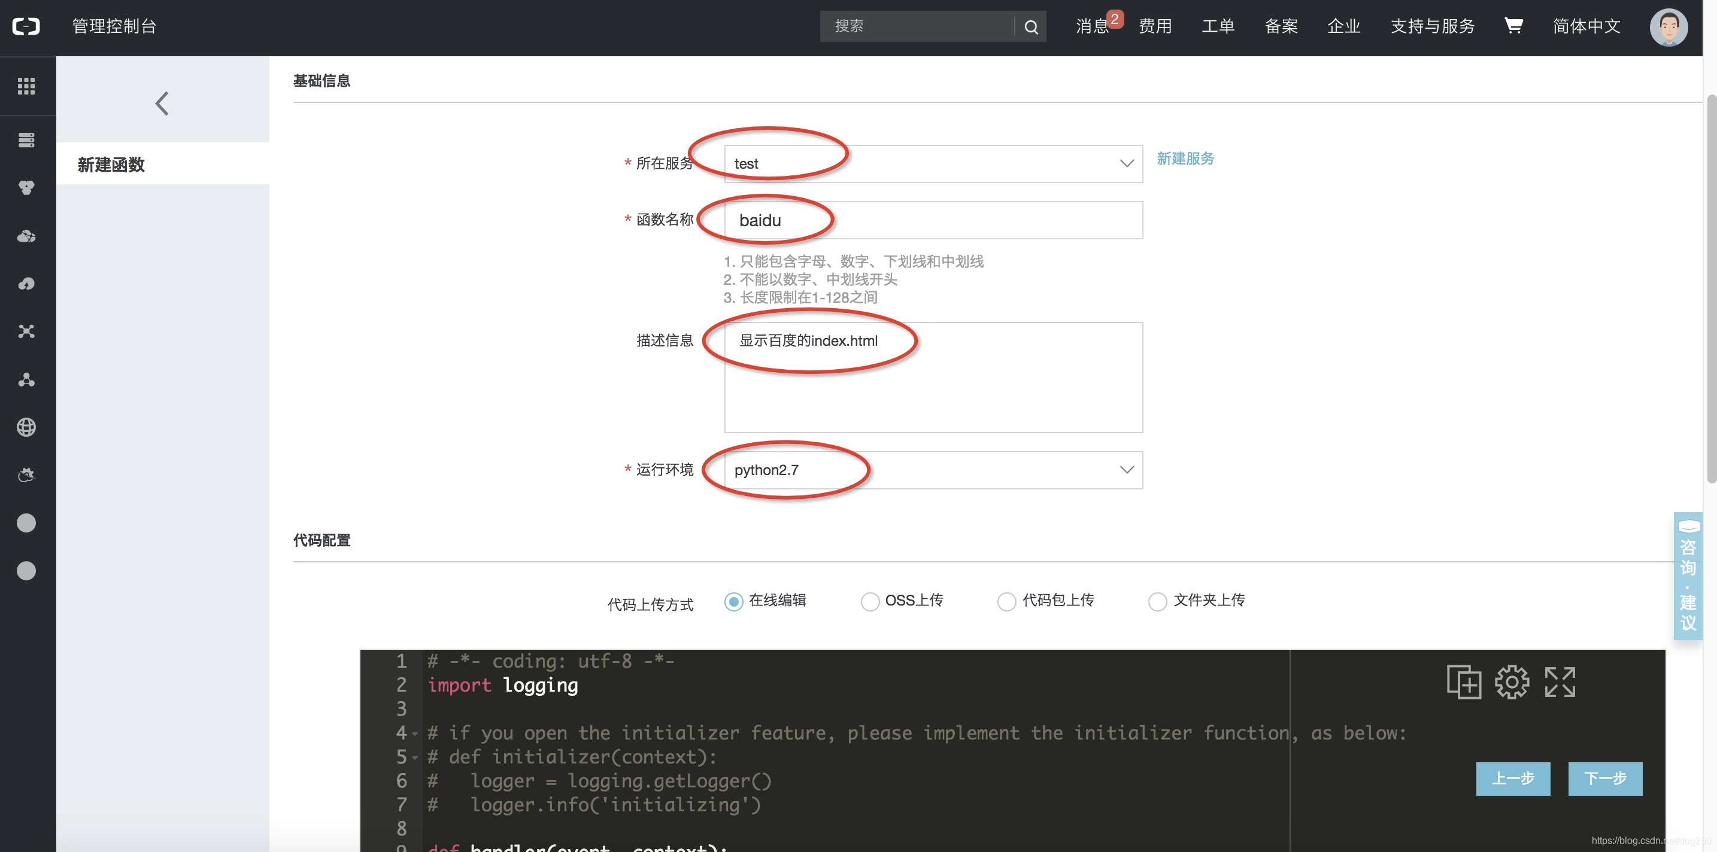Screen dimensions: 1717x852
Task: Focus the 函数名称 input containing baidu
Action: (933, 220)
